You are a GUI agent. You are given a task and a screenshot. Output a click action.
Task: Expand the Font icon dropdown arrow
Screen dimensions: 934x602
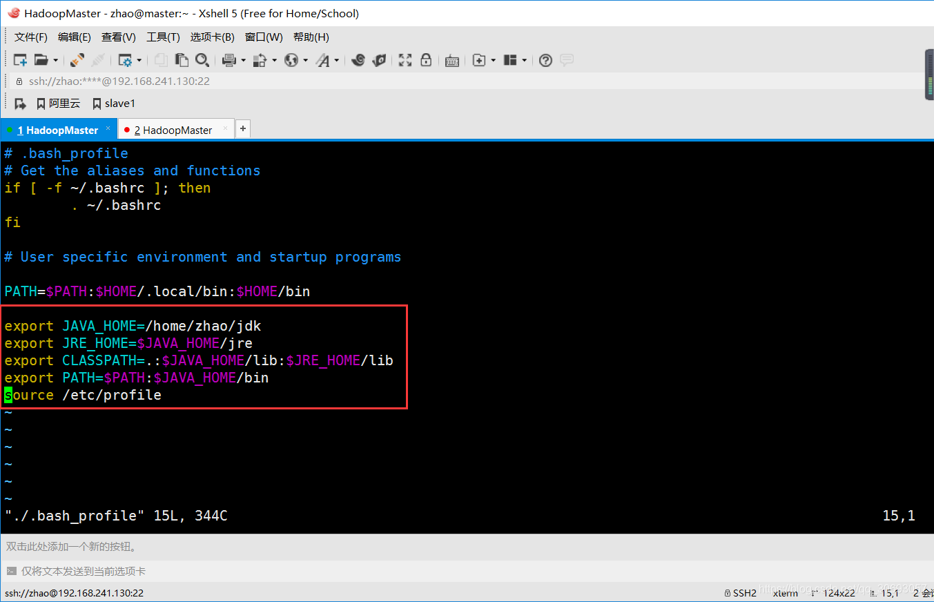(x=337, y=61)
